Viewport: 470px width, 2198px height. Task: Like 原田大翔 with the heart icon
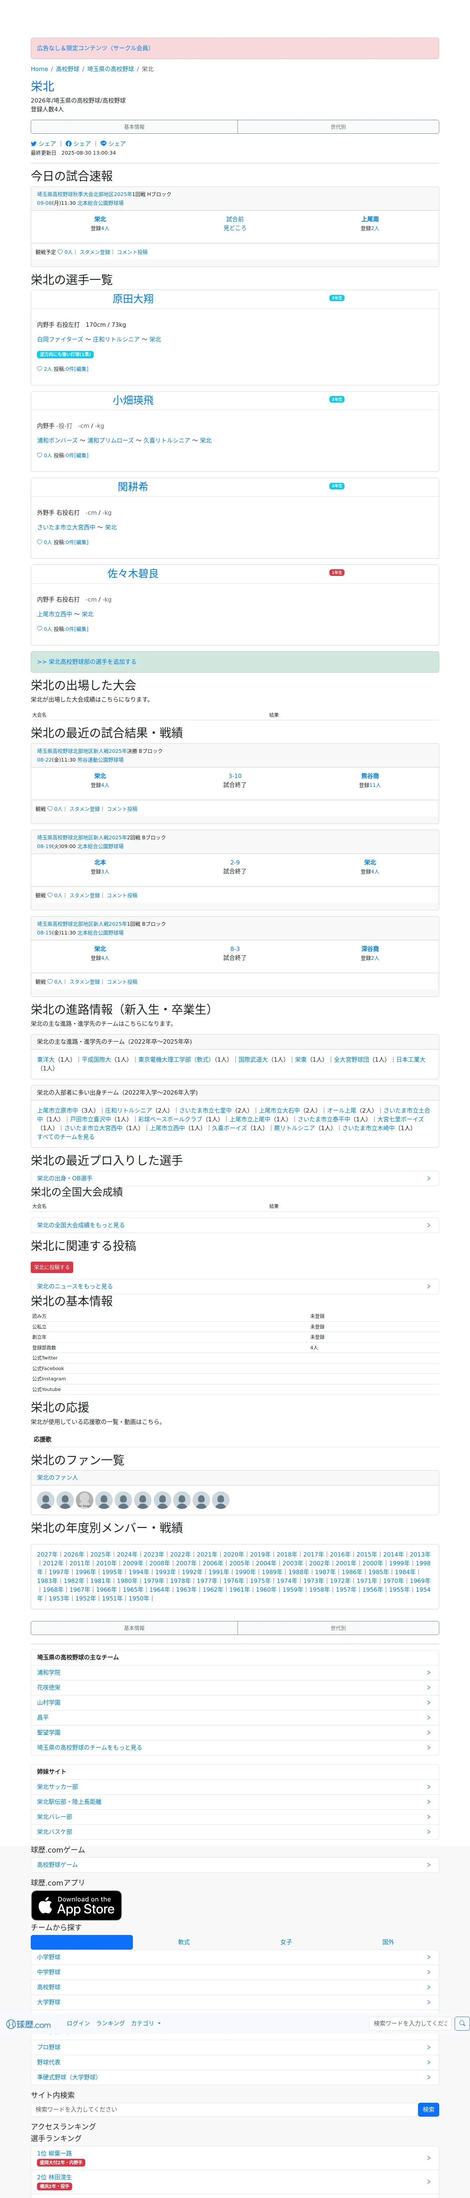click(39, 369)
